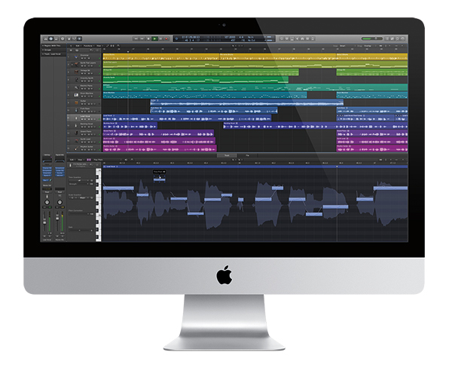Open the Time Quantize value dropdown
This screenshot has width=452, height=386.
click(x=81, y=181)
